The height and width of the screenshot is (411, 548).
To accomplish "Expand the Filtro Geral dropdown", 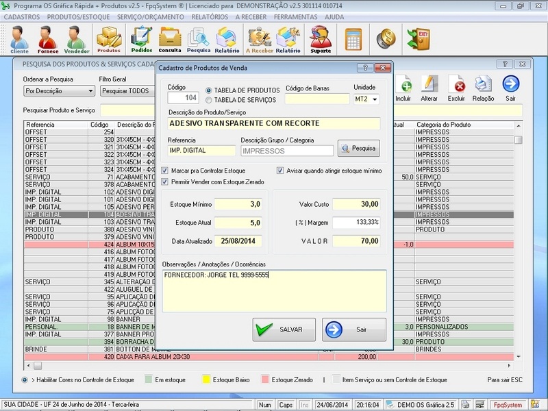I will tap(127, 90).
